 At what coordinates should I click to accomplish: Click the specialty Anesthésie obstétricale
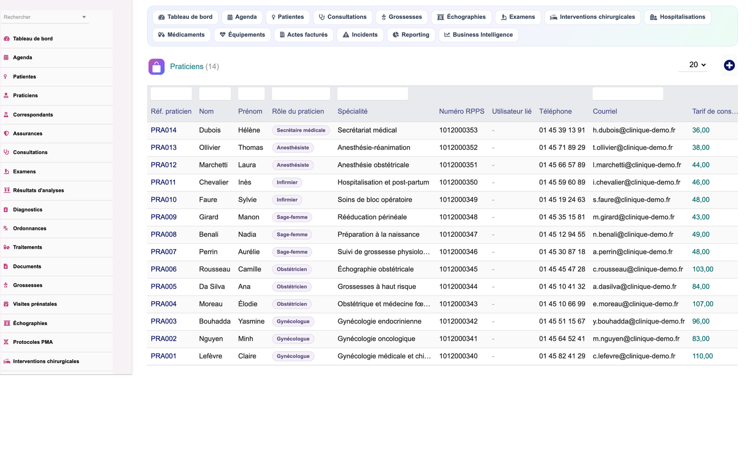coord(373,165)
